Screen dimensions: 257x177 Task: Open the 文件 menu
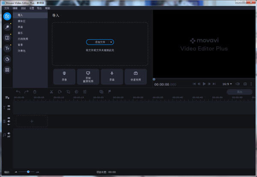(6, 8)
